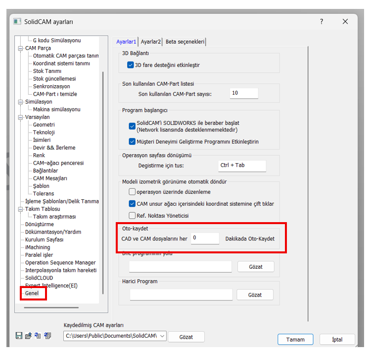Uncheck 3D fare desteğini etkinleştir
The width and height of the screenshot is (371, 357).
coord(131,65)
